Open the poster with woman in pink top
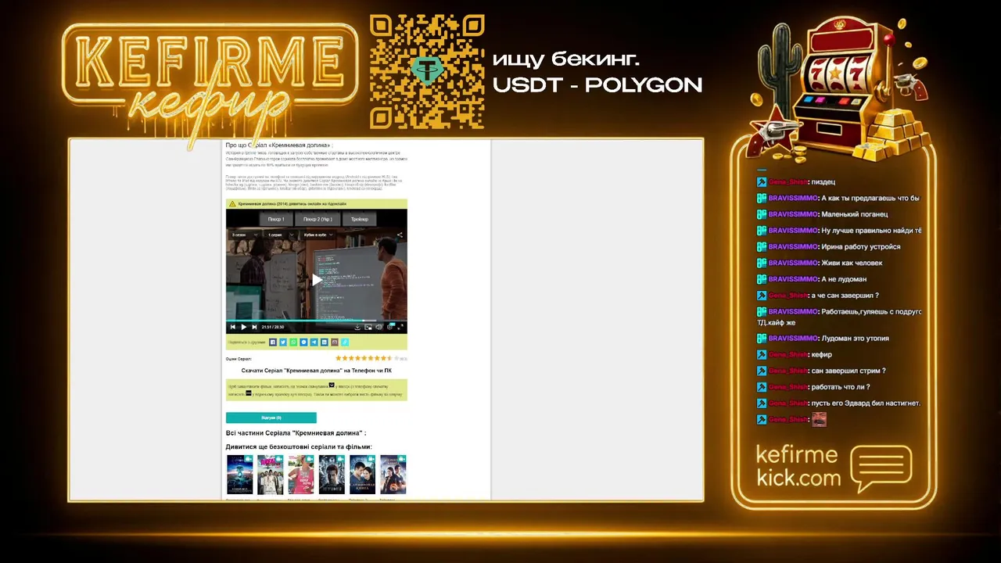 301,475
